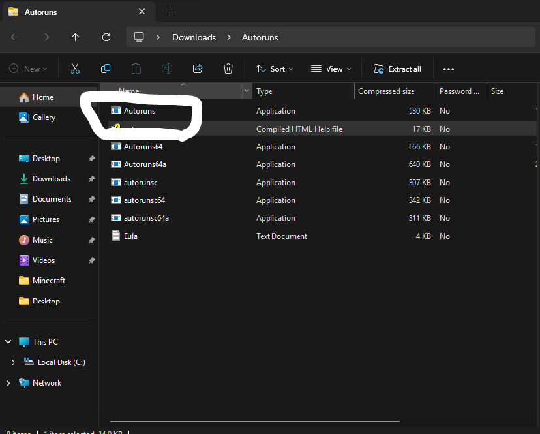Refresh the Autoruns folder view
This screenshot has width=540, height=434.
106,37
